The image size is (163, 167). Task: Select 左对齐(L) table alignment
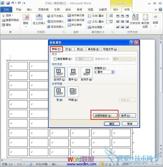(x=59, y=72)
